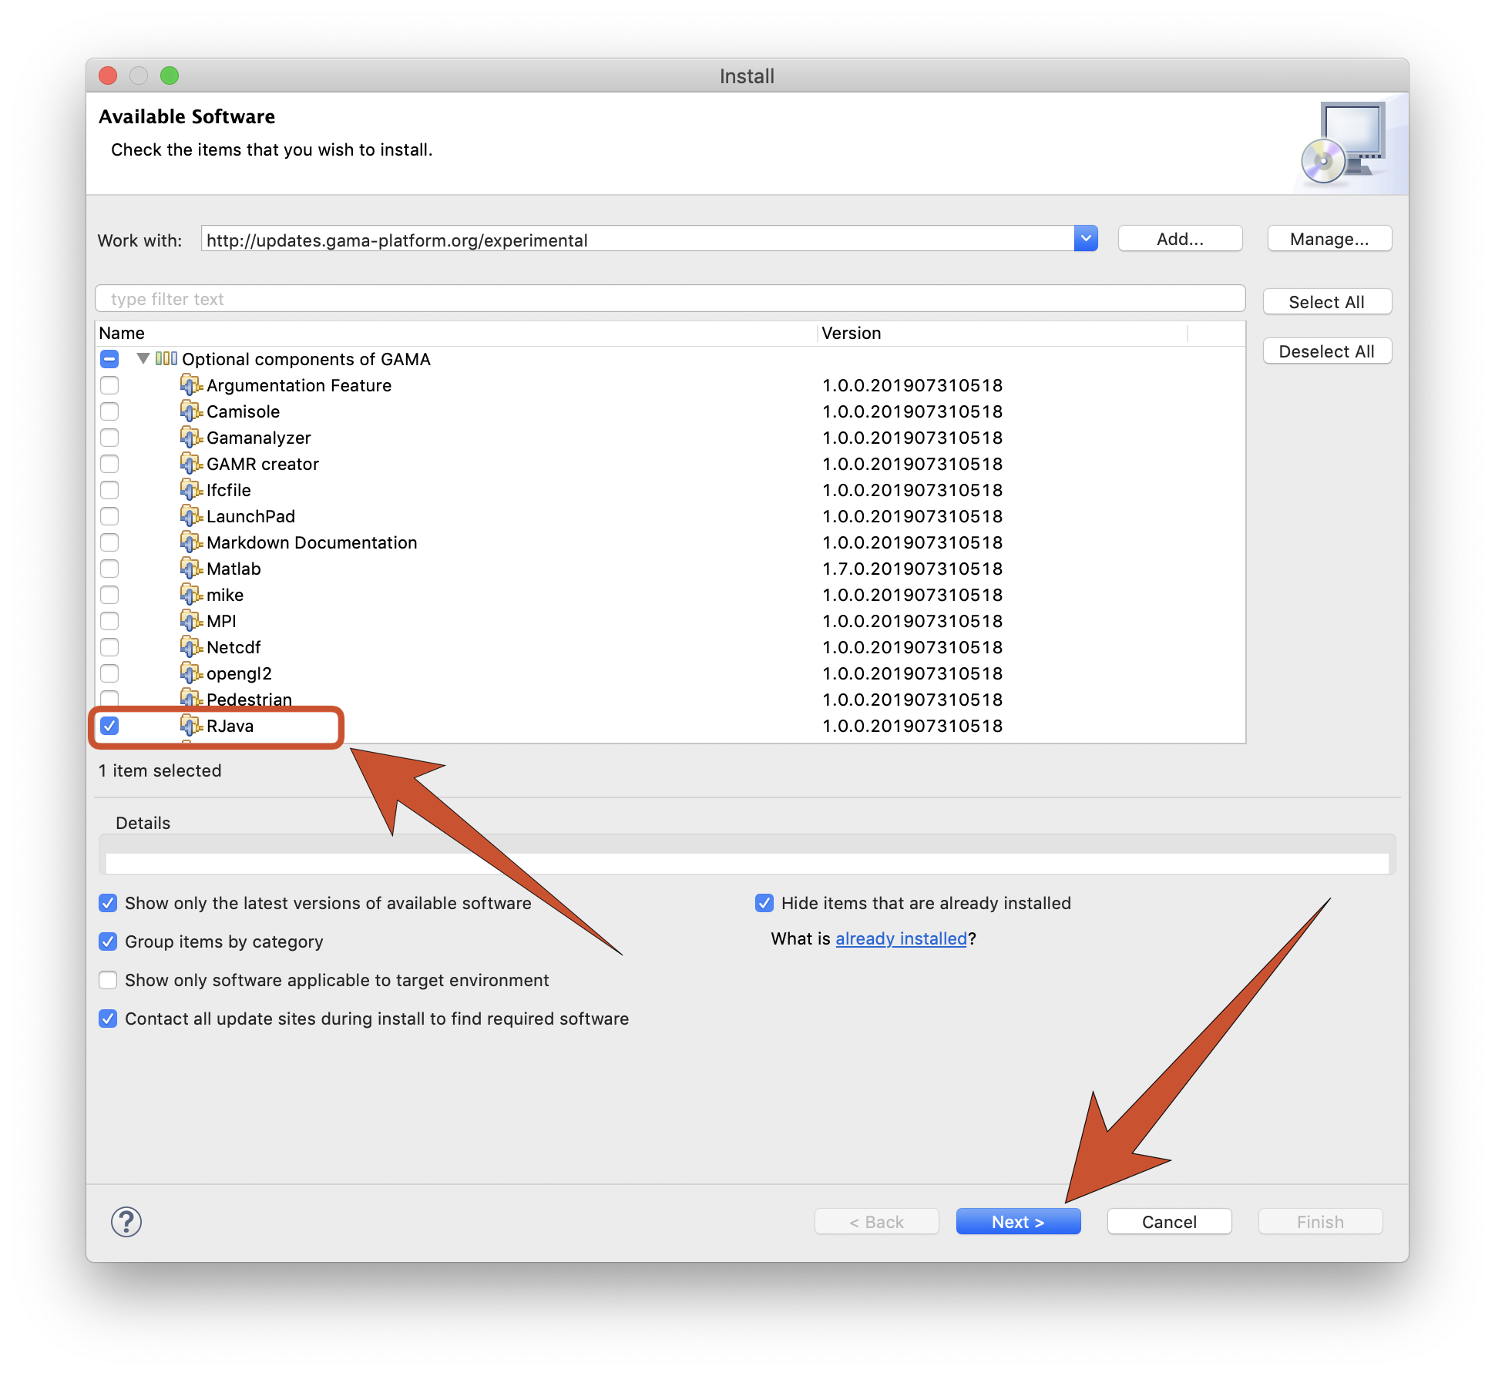Click the Add... button
The image size is (1495, 1376).
1180,239
